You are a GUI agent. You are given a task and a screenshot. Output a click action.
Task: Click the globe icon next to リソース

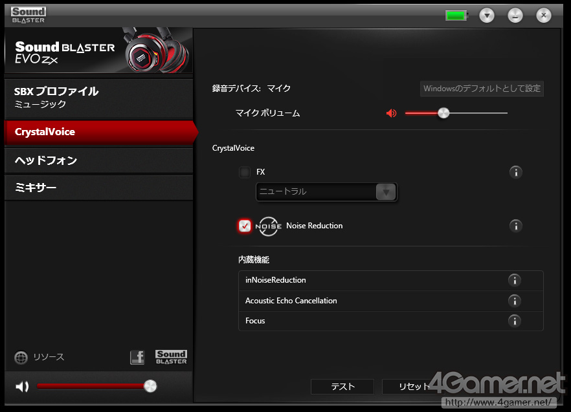21,358
